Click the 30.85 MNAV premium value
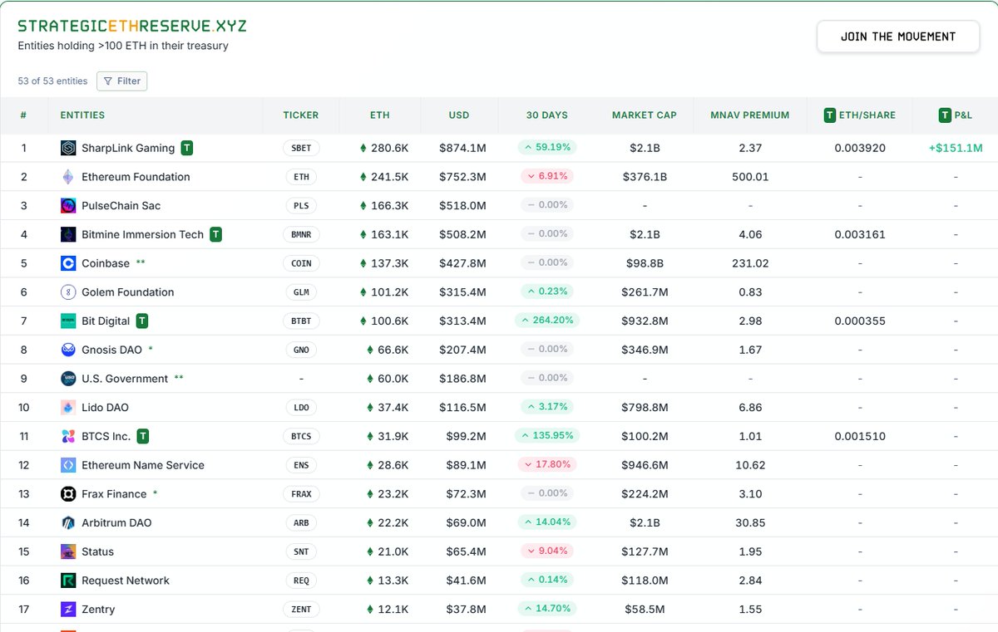Screen dimensions: 998x632 750,523
